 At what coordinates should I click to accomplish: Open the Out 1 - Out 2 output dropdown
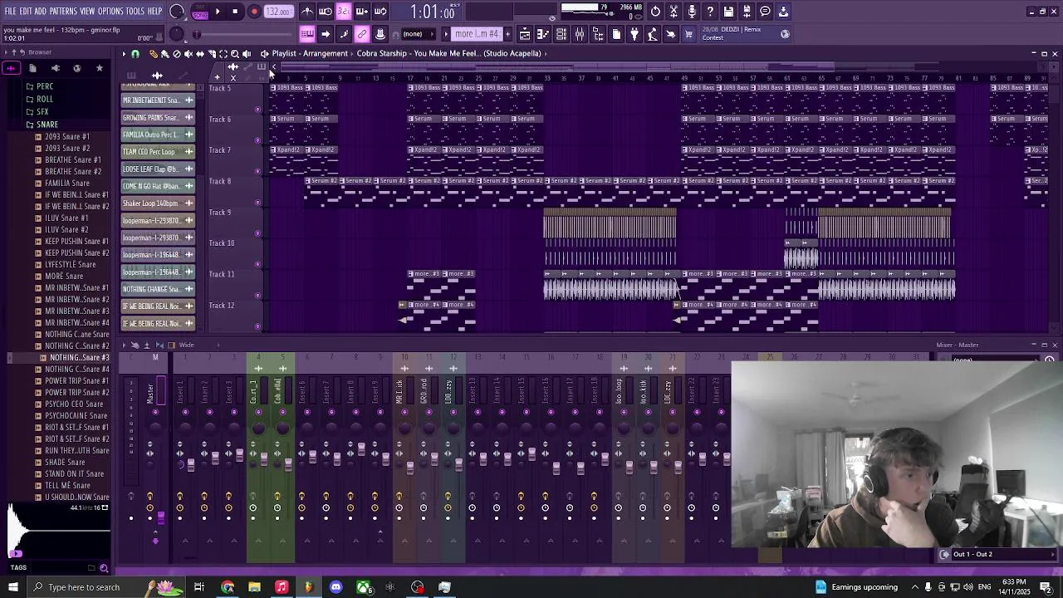(x=997, y=554)
